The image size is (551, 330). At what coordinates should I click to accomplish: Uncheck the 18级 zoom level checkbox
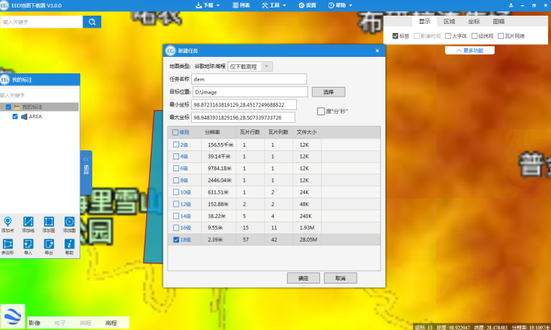[176, 239]
